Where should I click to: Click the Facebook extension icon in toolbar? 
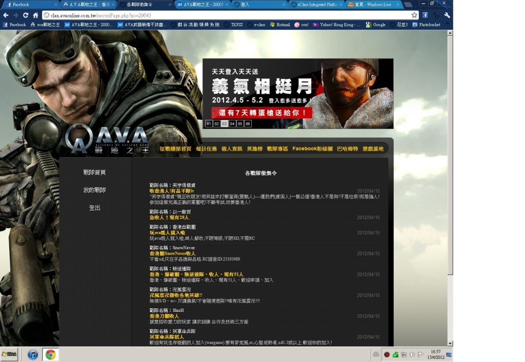pyautogui.click(x=425, y=15)
